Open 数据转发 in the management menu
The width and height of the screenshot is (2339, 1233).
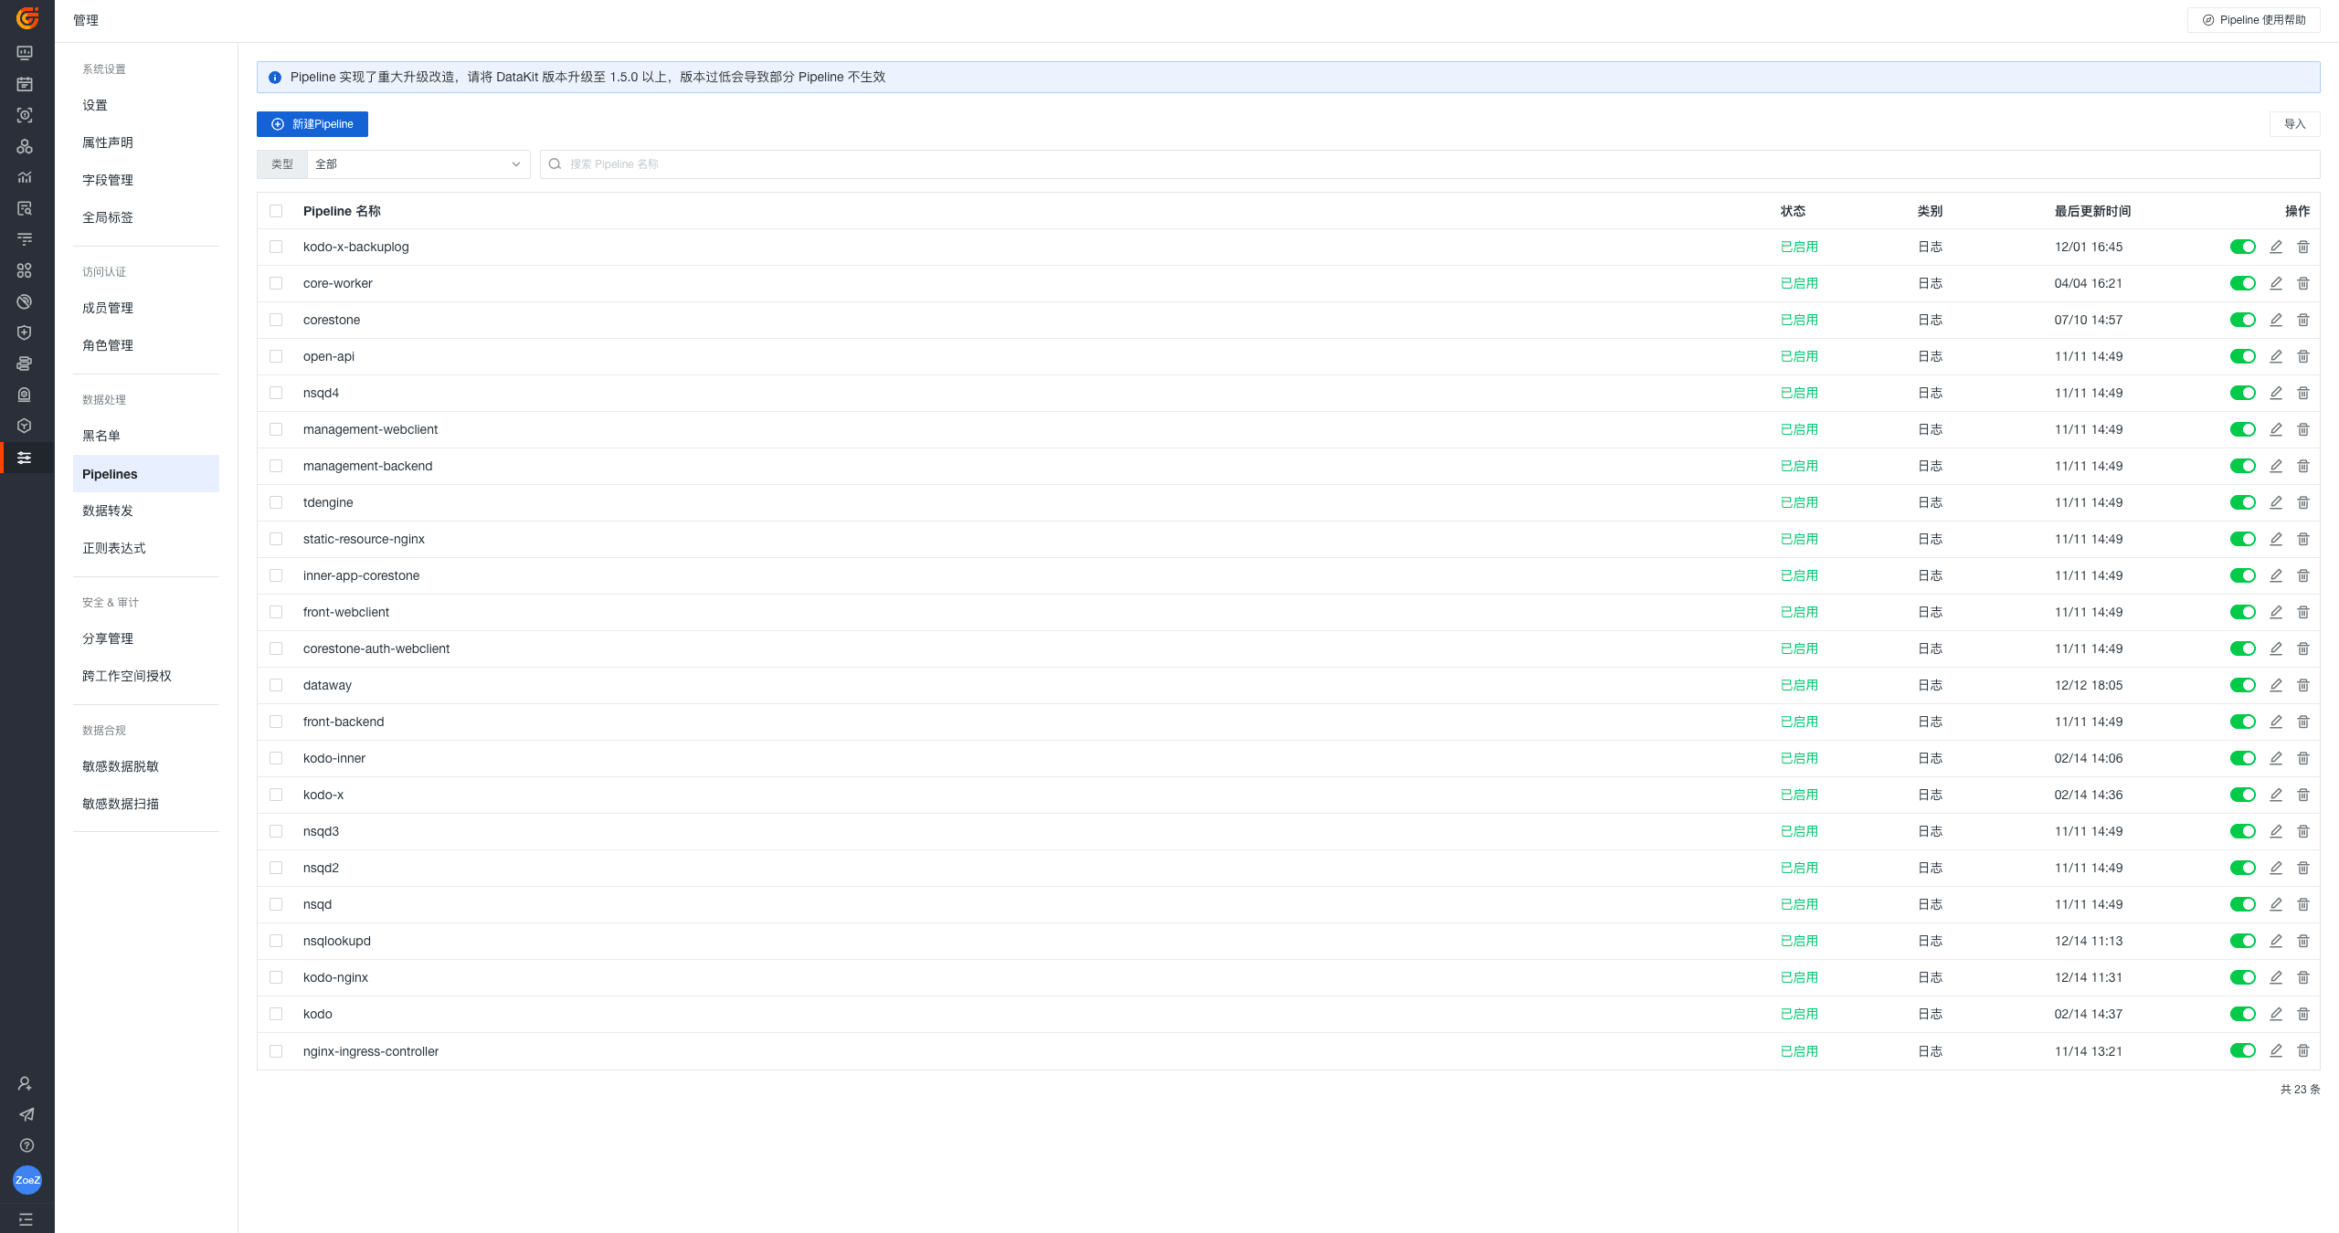(108, 511)
